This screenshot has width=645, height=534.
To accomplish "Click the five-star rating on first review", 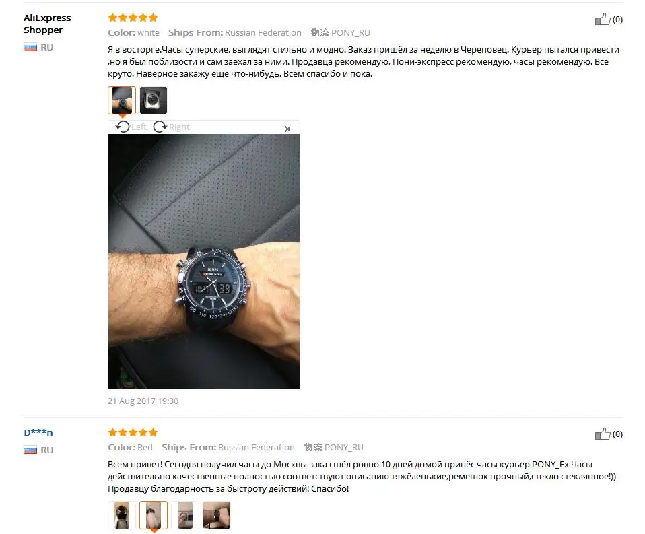I will click(133, 18).
